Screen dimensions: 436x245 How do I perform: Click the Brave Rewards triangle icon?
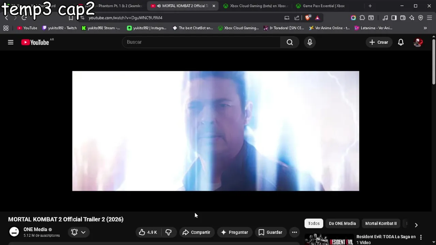[317, 18]
